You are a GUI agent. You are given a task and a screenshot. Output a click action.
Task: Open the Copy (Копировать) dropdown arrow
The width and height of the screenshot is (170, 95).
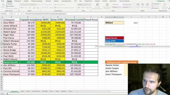click(15, 6)
